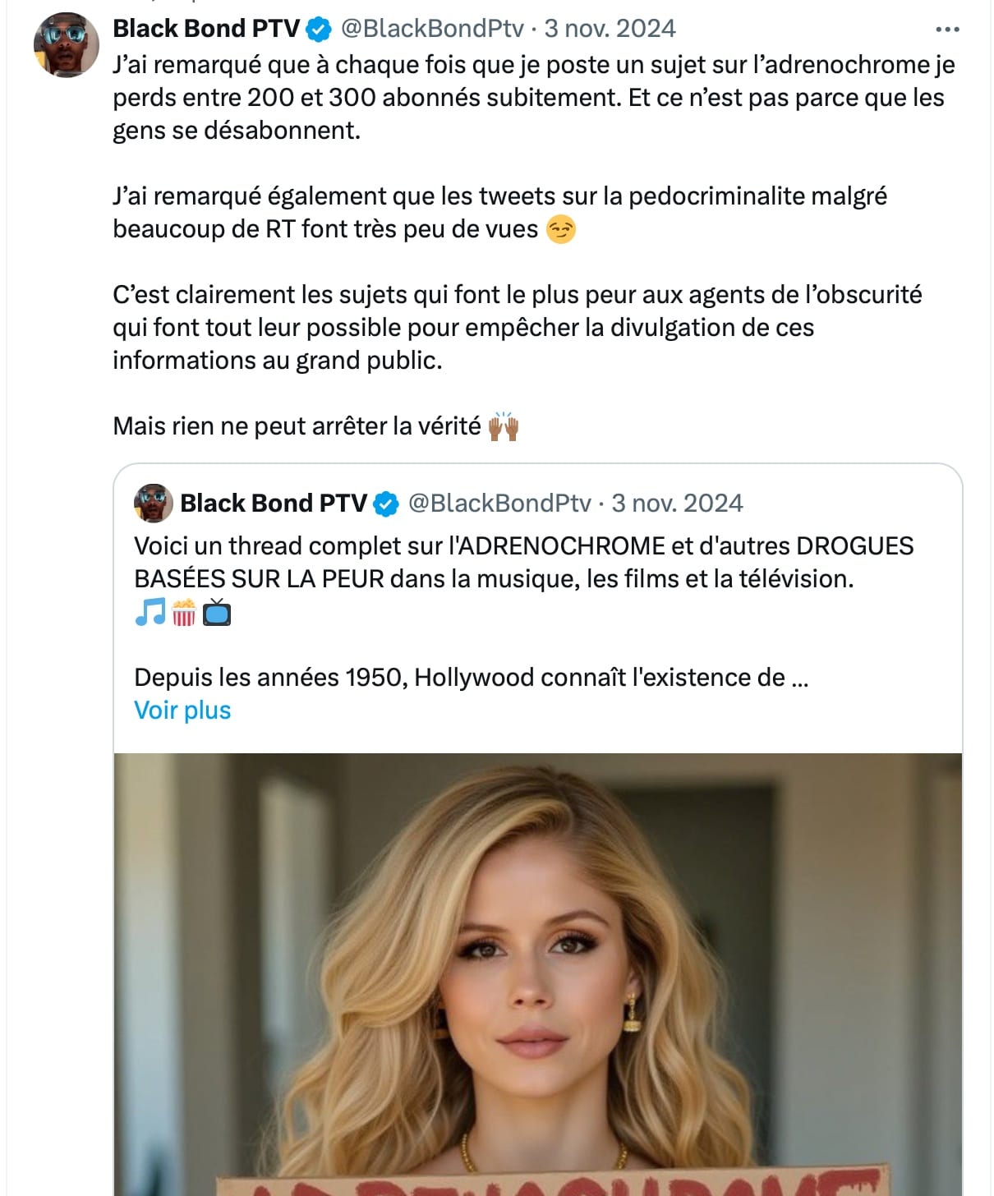994x1196 pixels.
Task: Click the @BlackBondPtv handle in the quoted tweet
Action: pyautogui.click(x=499, y=503)
